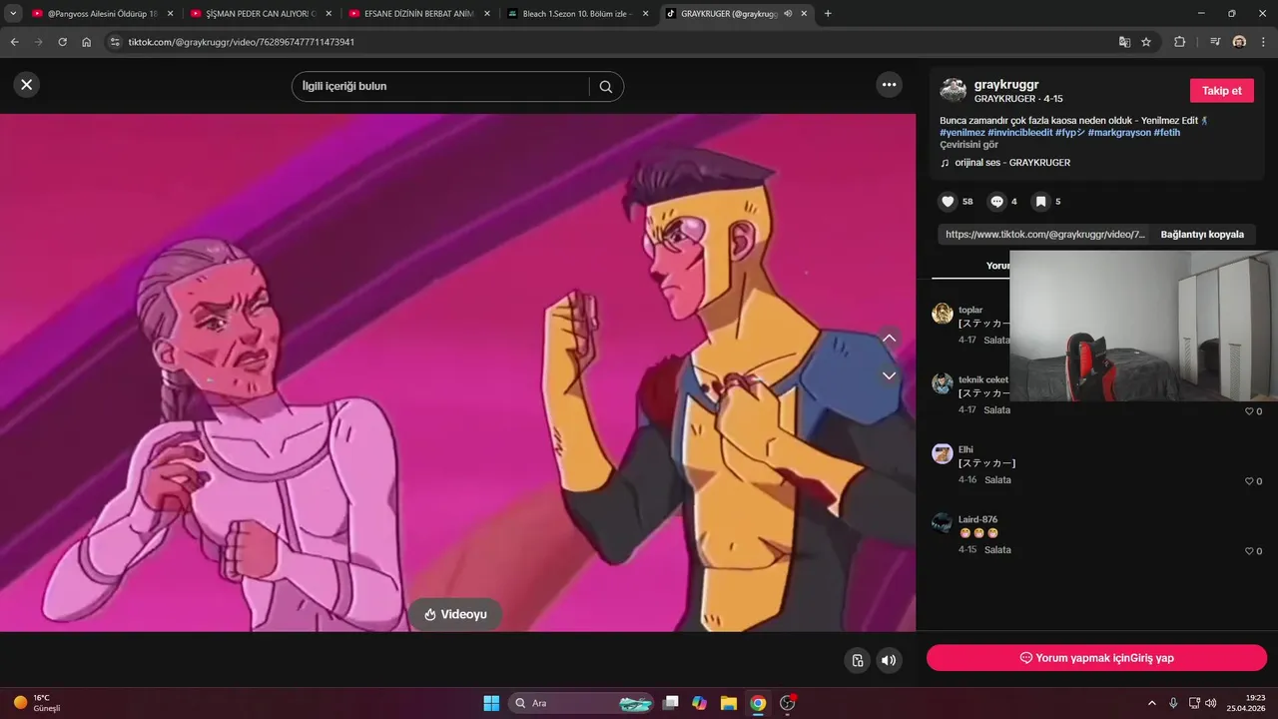Open graykruggr profile avatar
The height and width of the screenshot is (719, 1278).
point(954,90)
